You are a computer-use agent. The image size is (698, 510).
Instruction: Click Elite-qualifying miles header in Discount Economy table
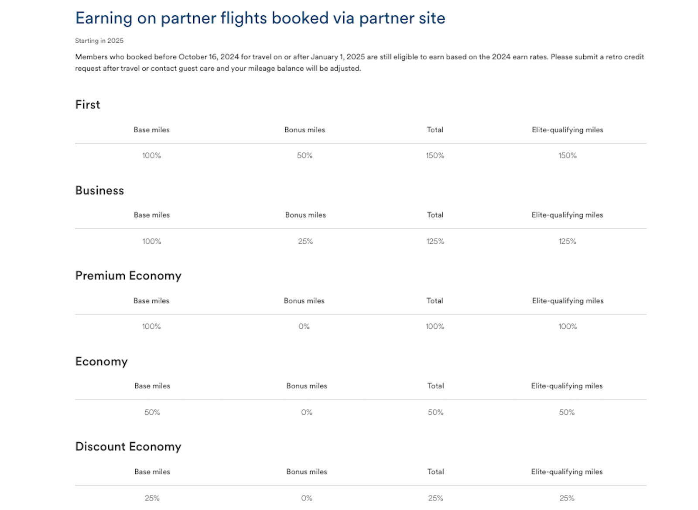pos(567,472)
